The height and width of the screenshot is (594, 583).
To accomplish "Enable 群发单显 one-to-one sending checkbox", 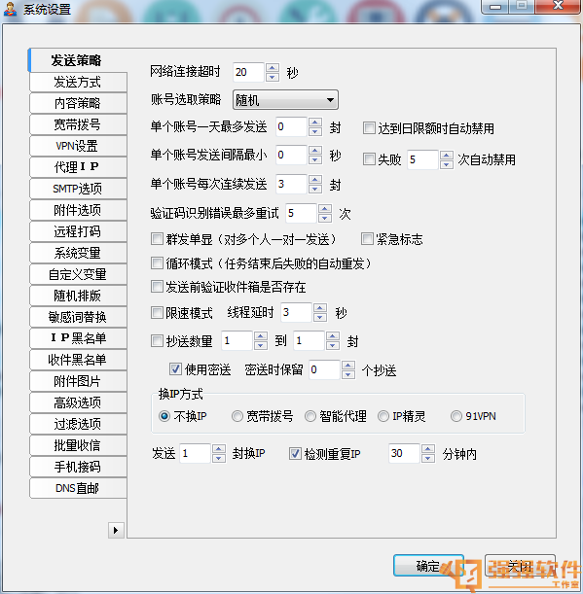I will point(157,239).
